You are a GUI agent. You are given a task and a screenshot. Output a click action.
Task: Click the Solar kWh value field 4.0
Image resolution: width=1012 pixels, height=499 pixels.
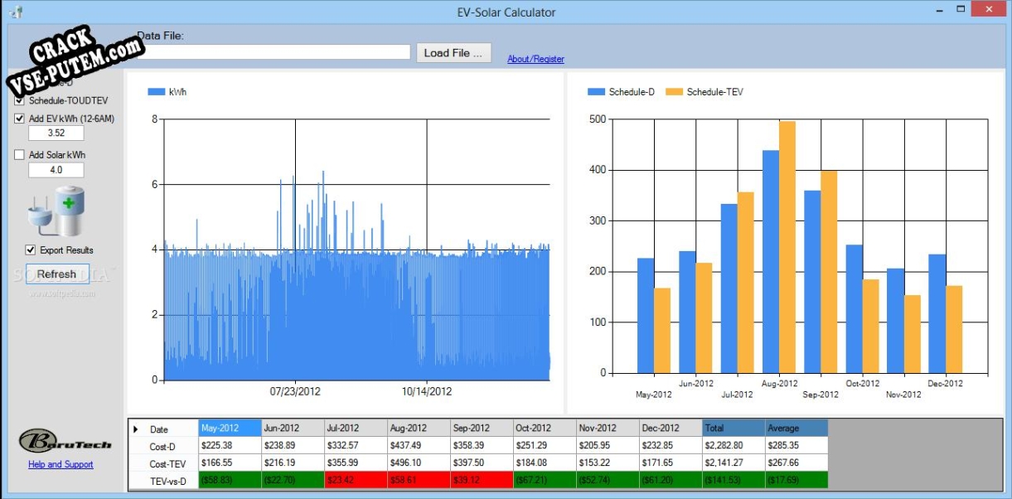(x=56, y=170)
